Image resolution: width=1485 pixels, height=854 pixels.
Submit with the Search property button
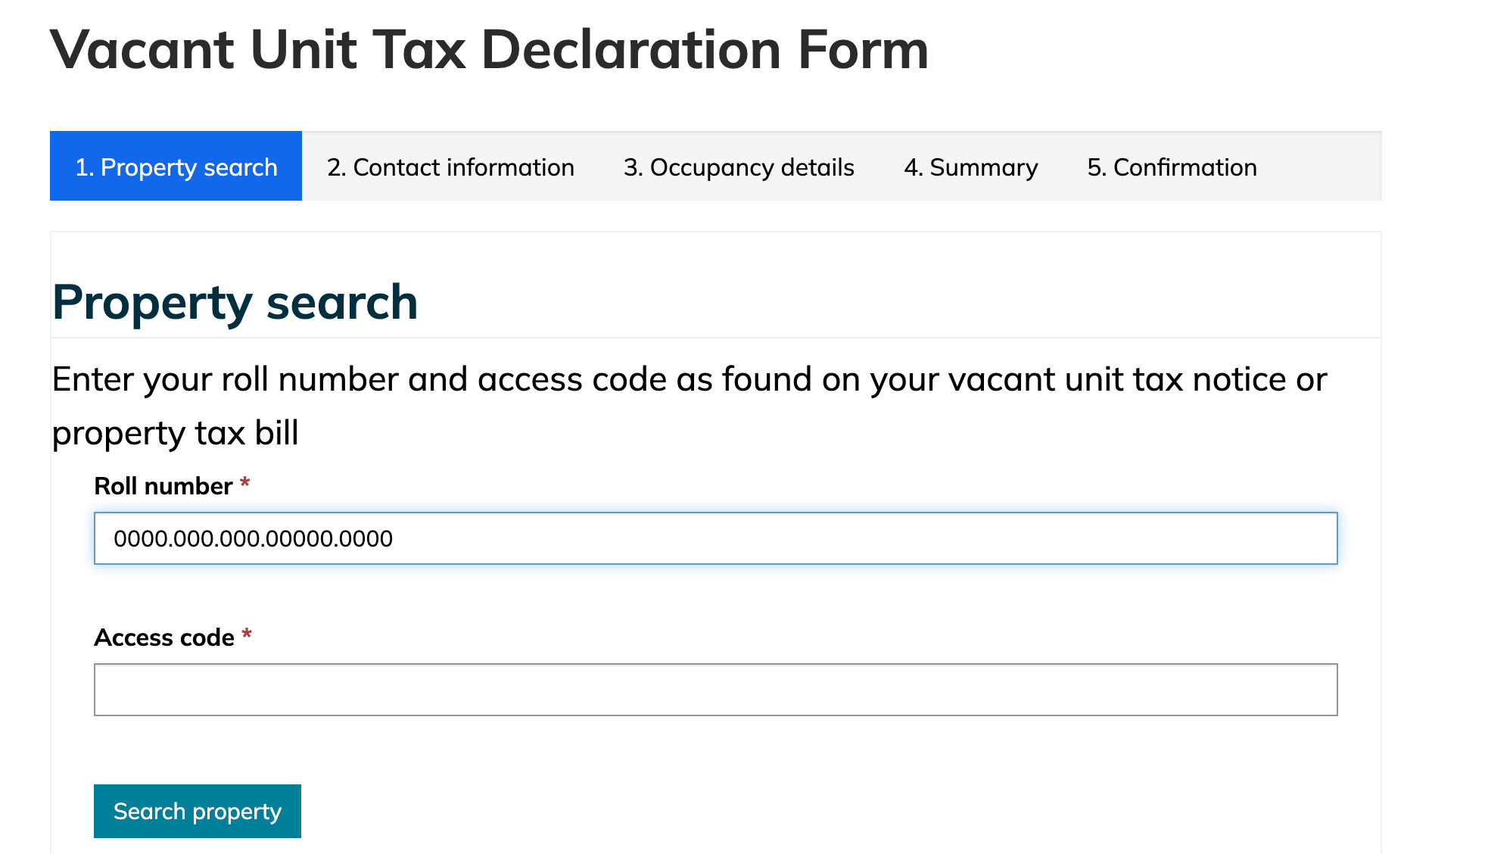click(x=198, y=811)
